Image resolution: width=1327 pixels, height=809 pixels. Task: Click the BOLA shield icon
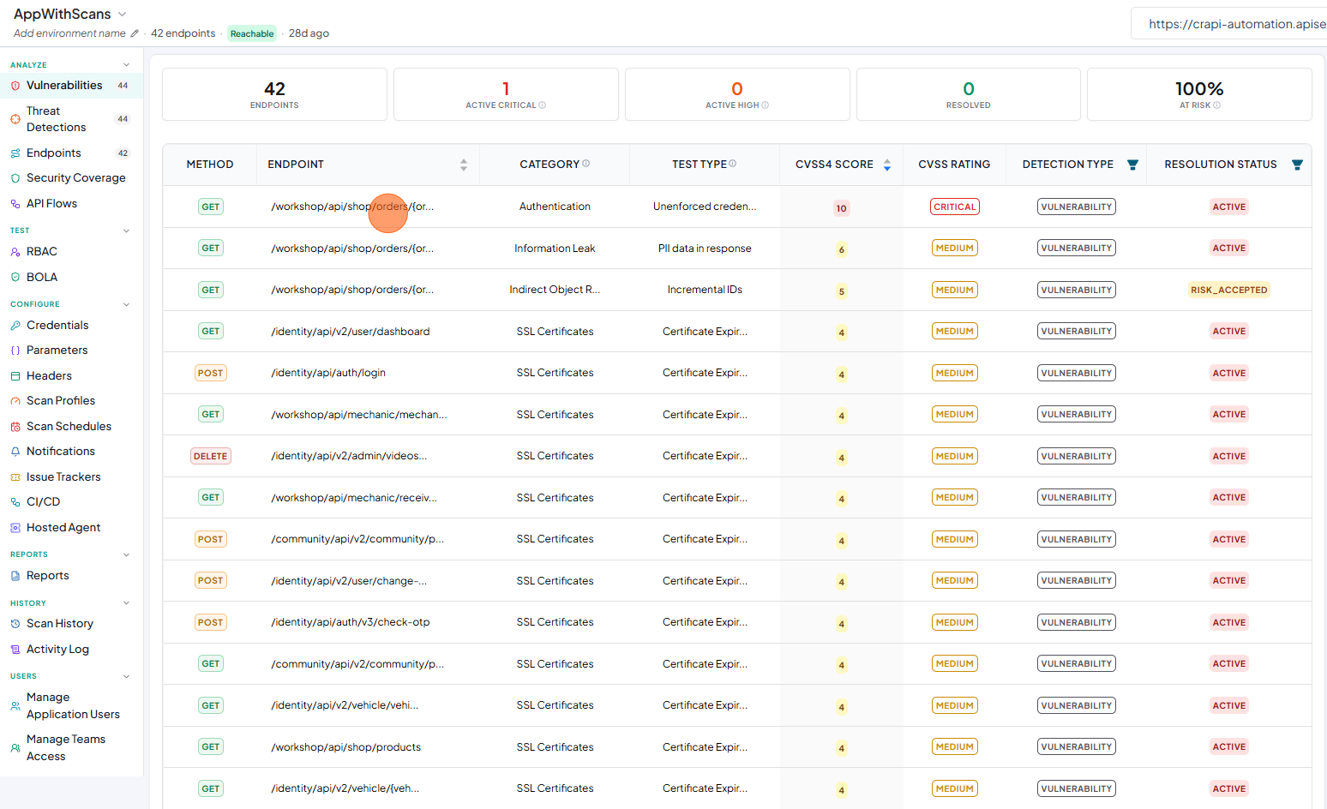click(x=15, y=277)
